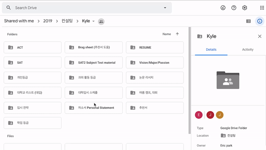Type in the Search Drive field

click(86, 8)
